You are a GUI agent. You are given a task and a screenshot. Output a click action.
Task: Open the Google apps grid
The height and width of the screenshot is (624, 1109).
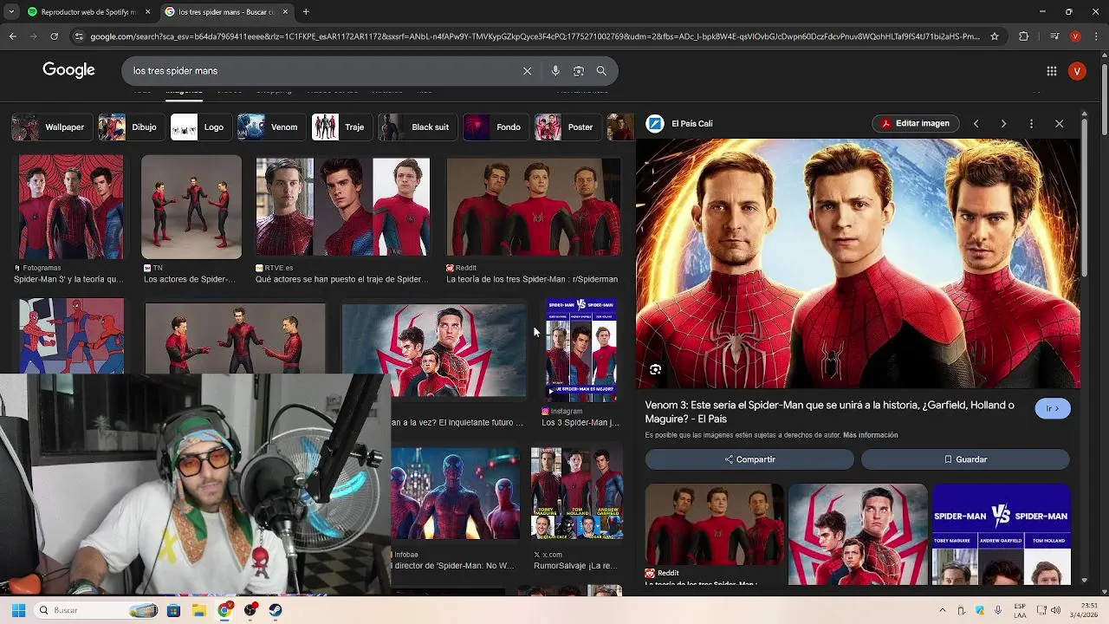click(1052, 71)
